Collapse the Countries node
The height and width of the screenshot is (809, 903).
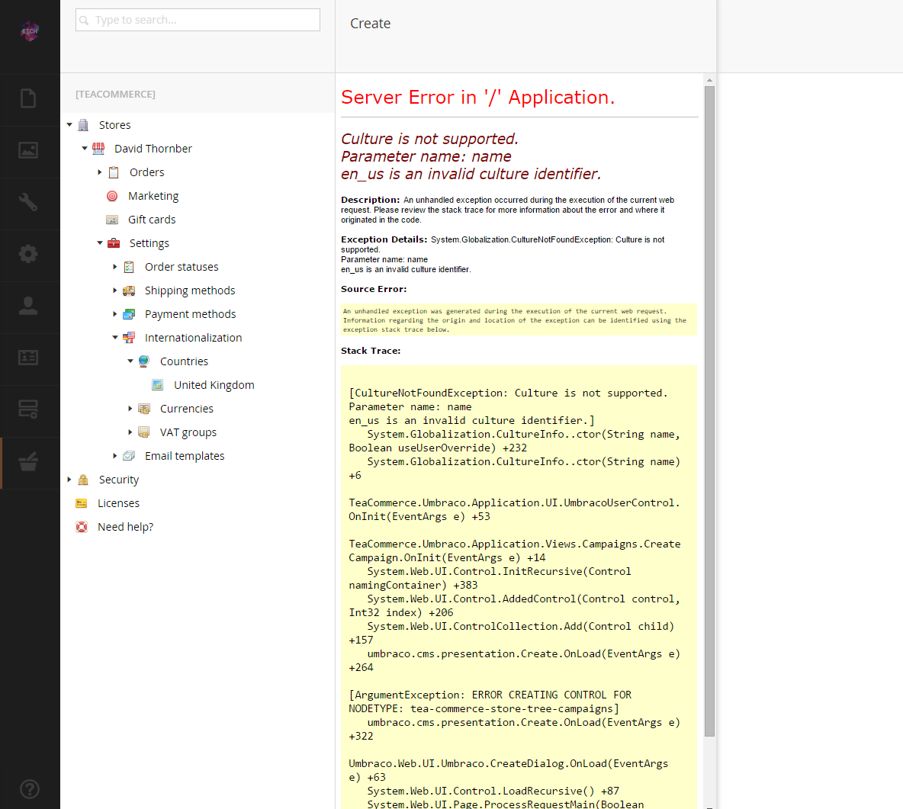click(130, 361)
